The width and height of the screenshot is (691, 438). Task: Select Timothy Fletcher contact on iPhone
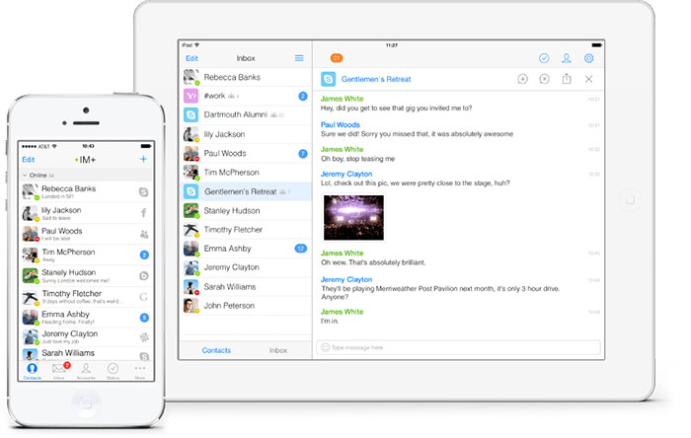coord(86,297)
